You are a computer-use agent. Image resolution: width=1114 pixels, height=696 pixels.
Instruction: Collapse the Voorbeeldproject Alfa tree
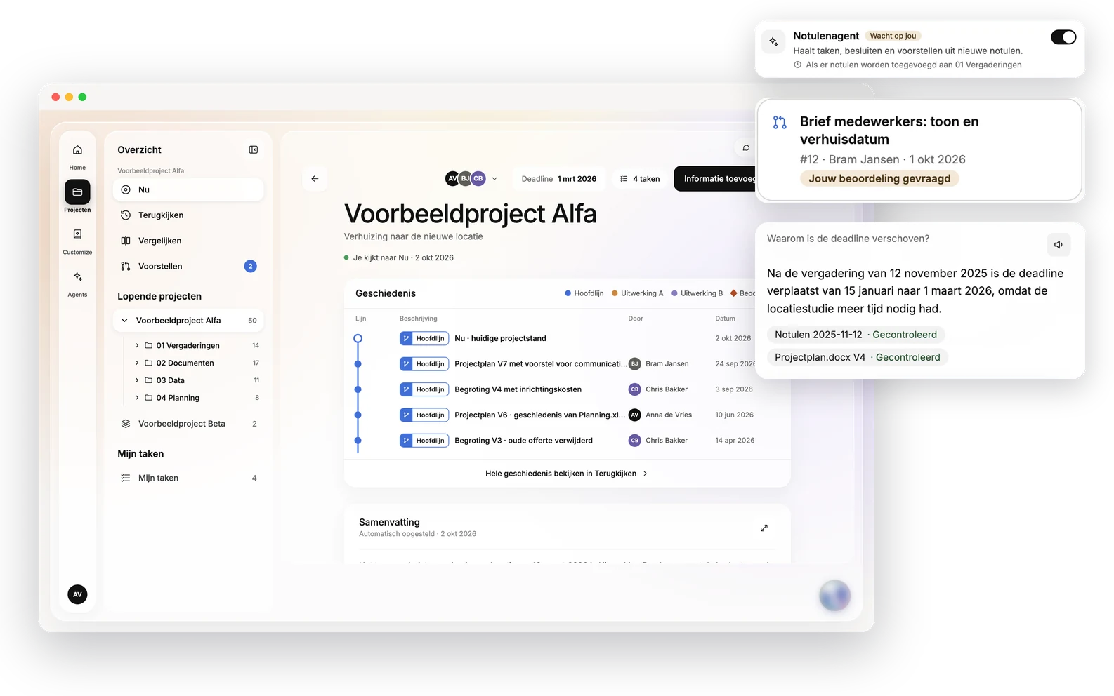124,321
